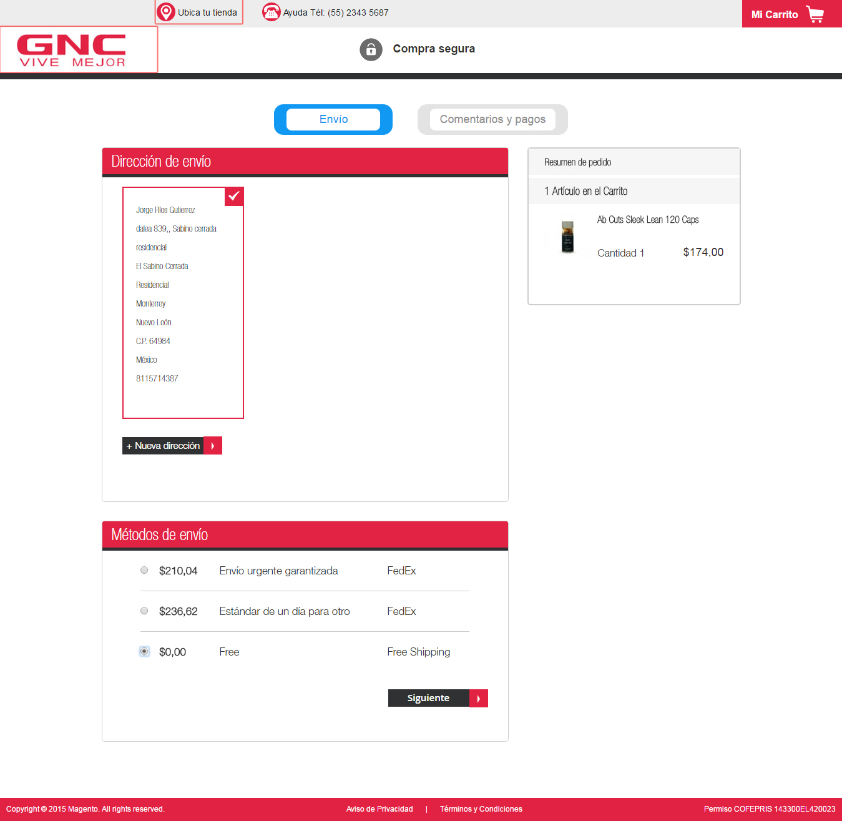Add a new address with Nueva dirección
842x821 pixels.
(x=164, y=446)
